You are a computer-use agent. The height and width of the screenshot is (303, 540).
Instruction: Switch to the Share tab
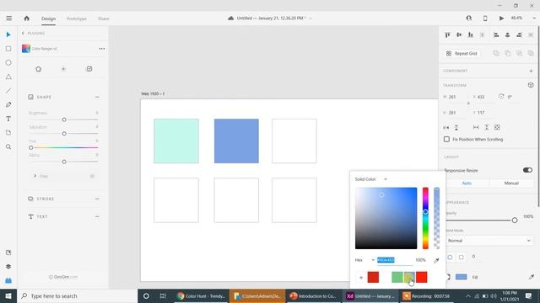103,19
